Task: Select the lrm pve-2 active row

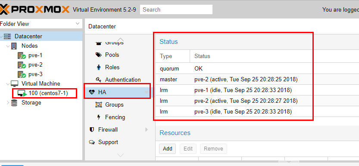Action: click(x=257, y=101)
